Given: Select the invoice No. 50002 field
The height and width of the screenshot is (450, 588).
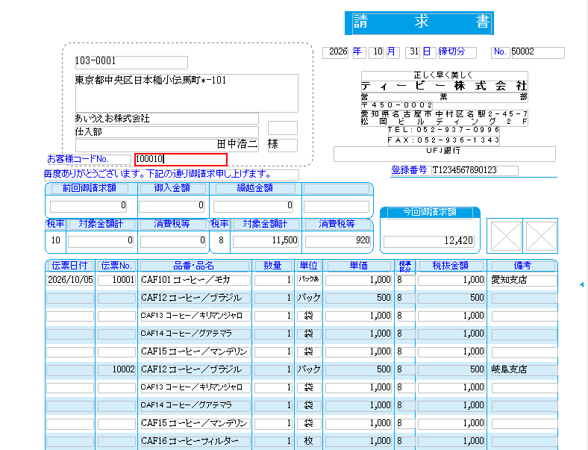Looking at the screenshot, I should point(538,52).
